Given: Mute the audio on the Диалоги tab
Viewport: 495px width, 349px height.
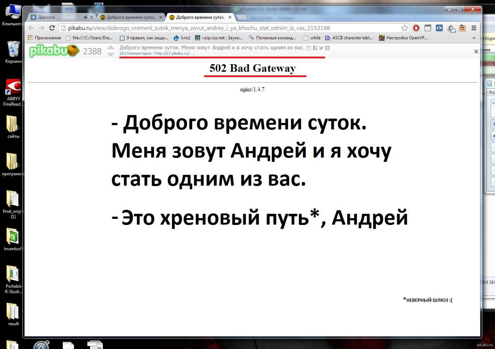Looking at the screenshot, I should (x=85, y=17).
